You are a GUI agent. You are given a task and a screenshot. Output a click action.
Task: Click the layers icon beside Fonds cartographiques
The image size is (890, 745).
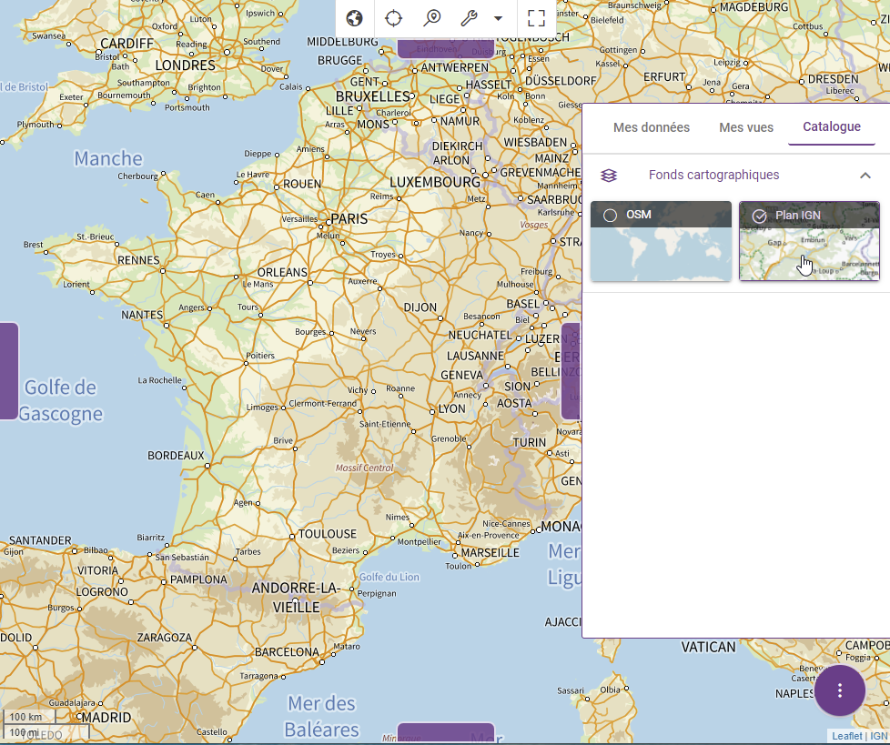609,176
